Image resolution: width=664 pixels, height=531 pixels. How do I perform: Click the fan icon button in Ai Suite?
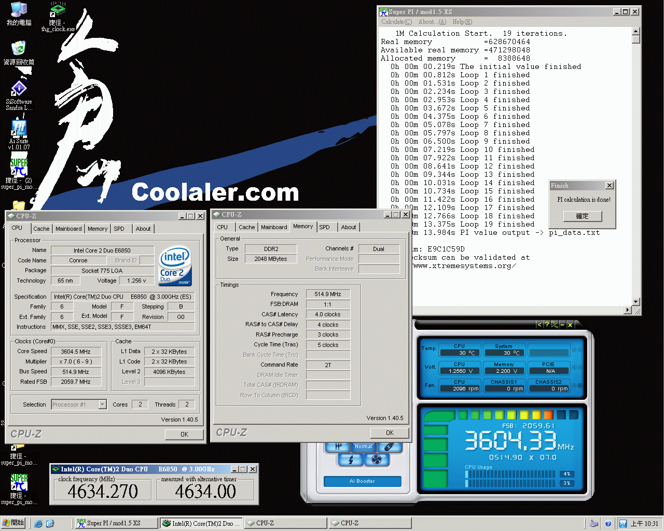click(377, 459)
